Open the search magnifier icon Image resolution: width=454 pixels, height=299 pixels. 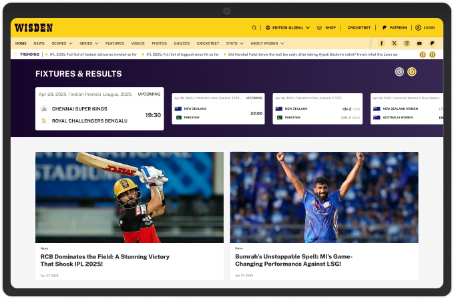254,28
